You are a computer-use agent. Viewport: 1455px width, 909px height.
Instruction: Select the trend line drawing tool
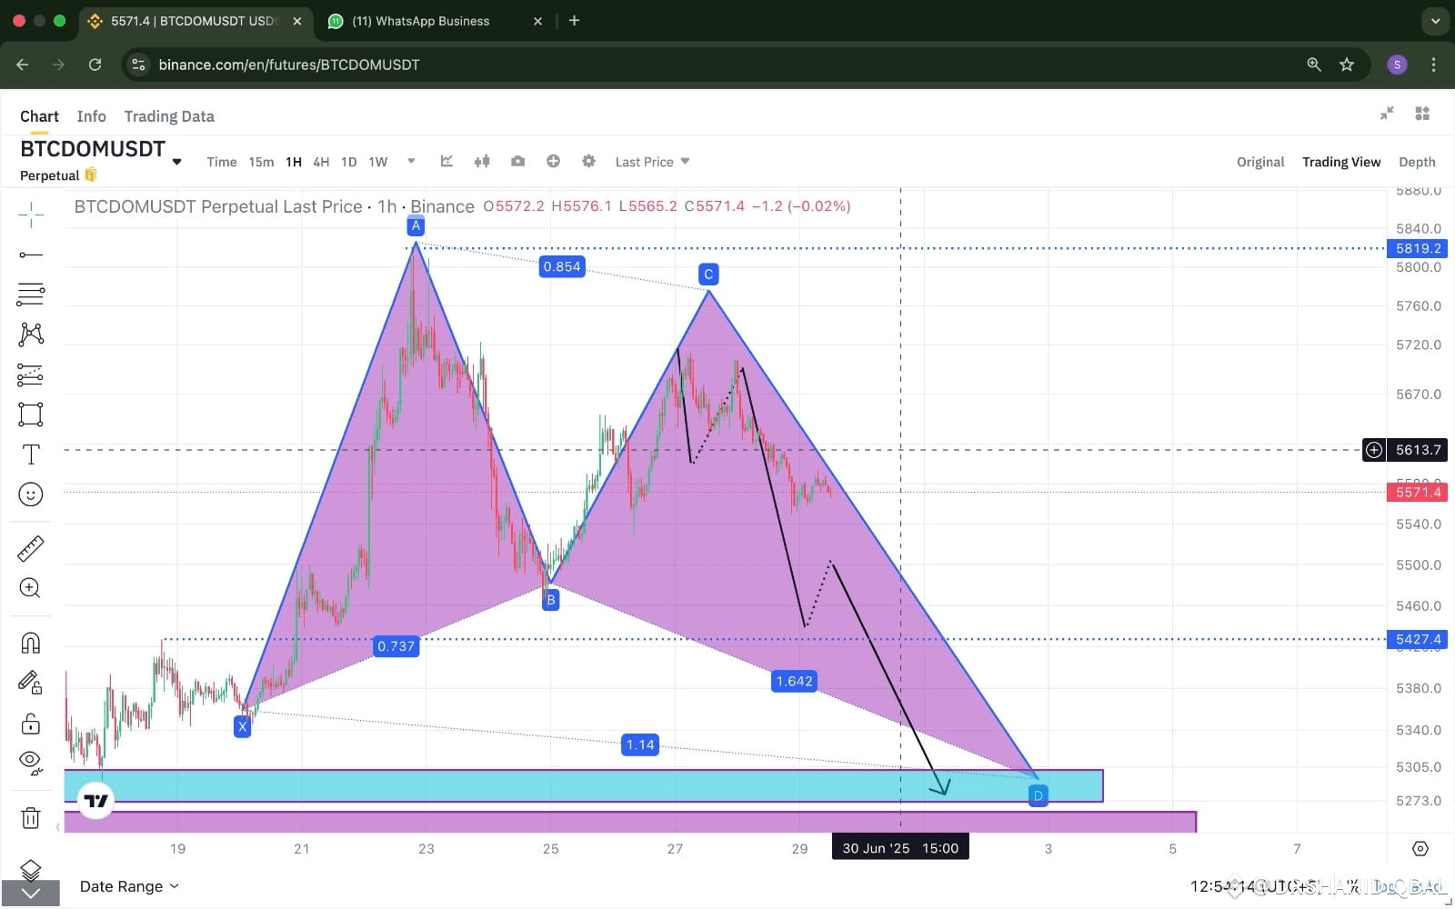click(30, 255)
